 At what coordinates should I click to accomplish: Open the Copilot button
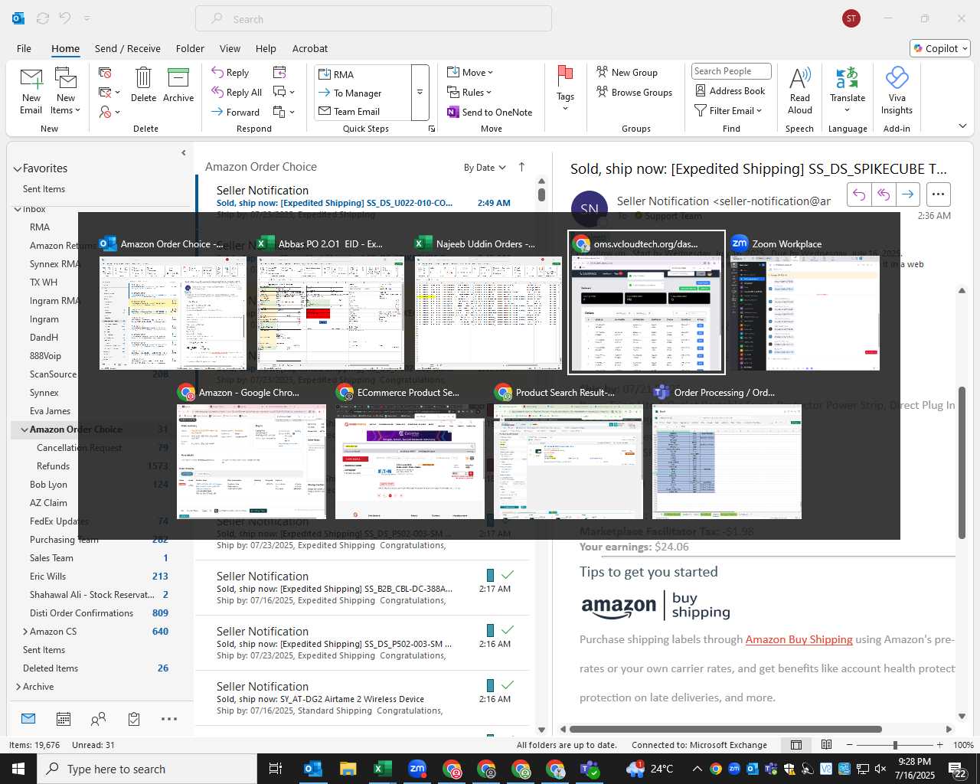click(940, 48)
